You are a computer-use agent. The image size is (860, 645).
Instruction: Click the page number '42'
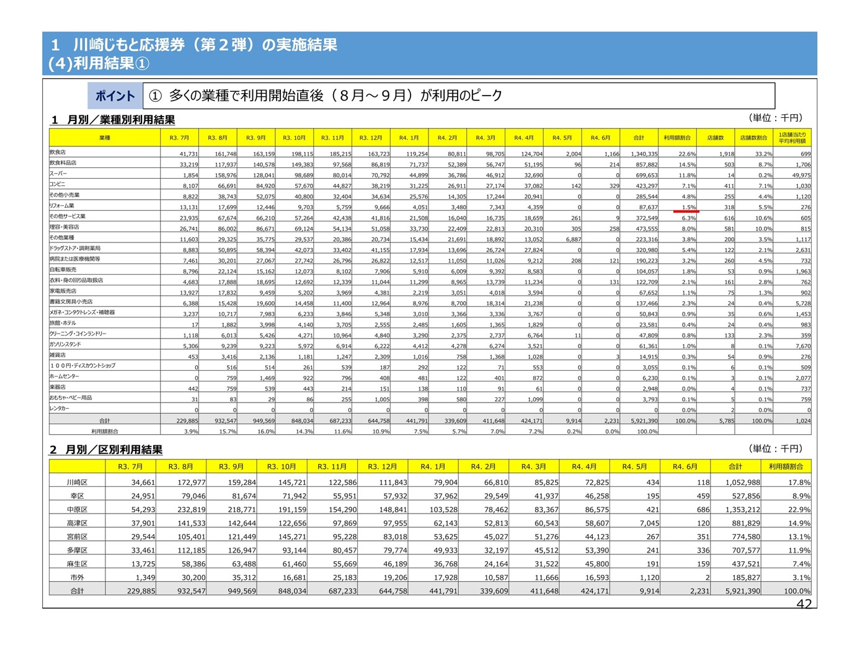[803, 604]
